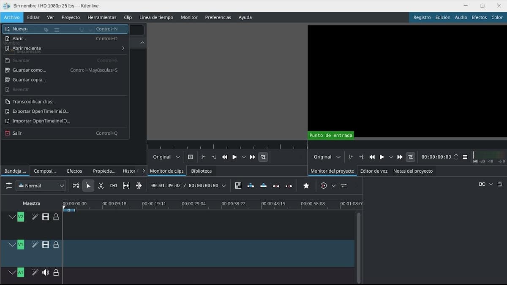Expand the Abrir reciente submenu
Viewport: 507px width, 285px height.
65,48
